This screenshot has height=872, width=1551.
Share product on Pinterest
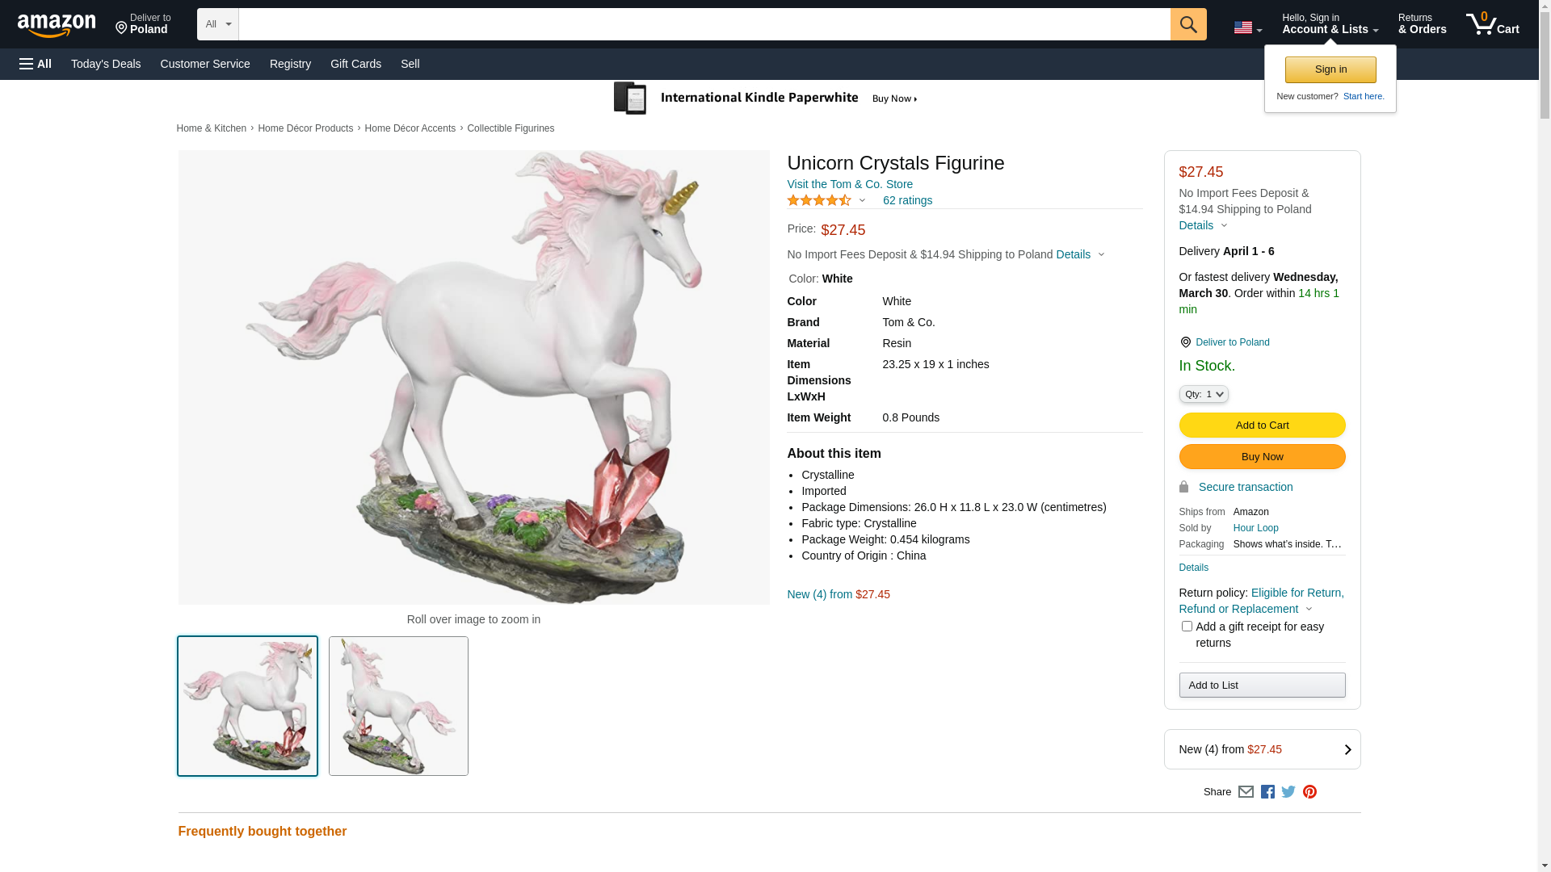(x=1309, y=792)
